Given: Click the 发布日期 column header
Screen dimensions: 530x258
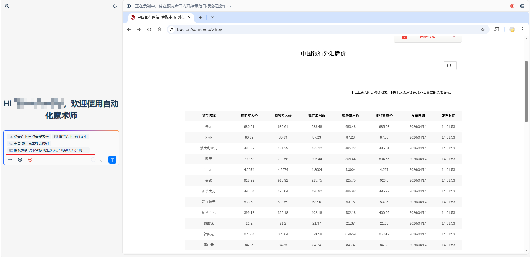Looking at the screenshot, I should tap(418, 116).
